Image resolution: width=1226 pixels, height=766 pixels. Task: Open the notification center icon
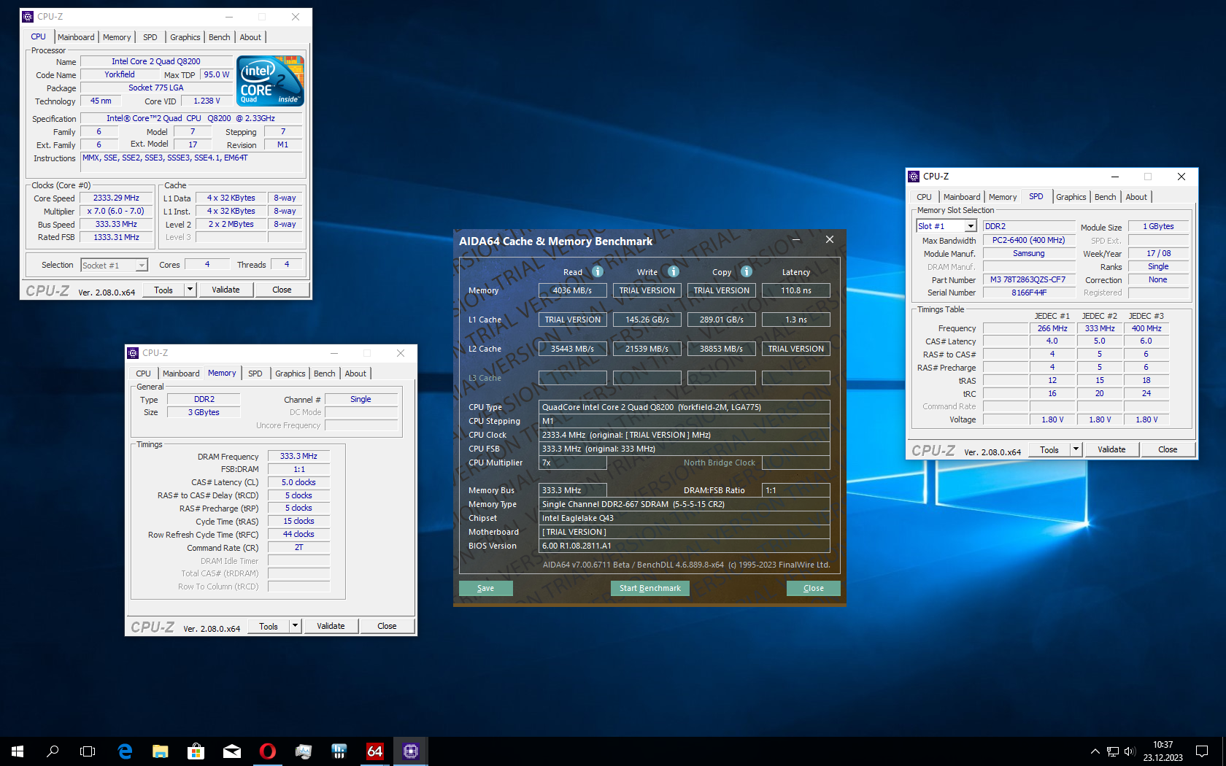tap(1202, 751)
